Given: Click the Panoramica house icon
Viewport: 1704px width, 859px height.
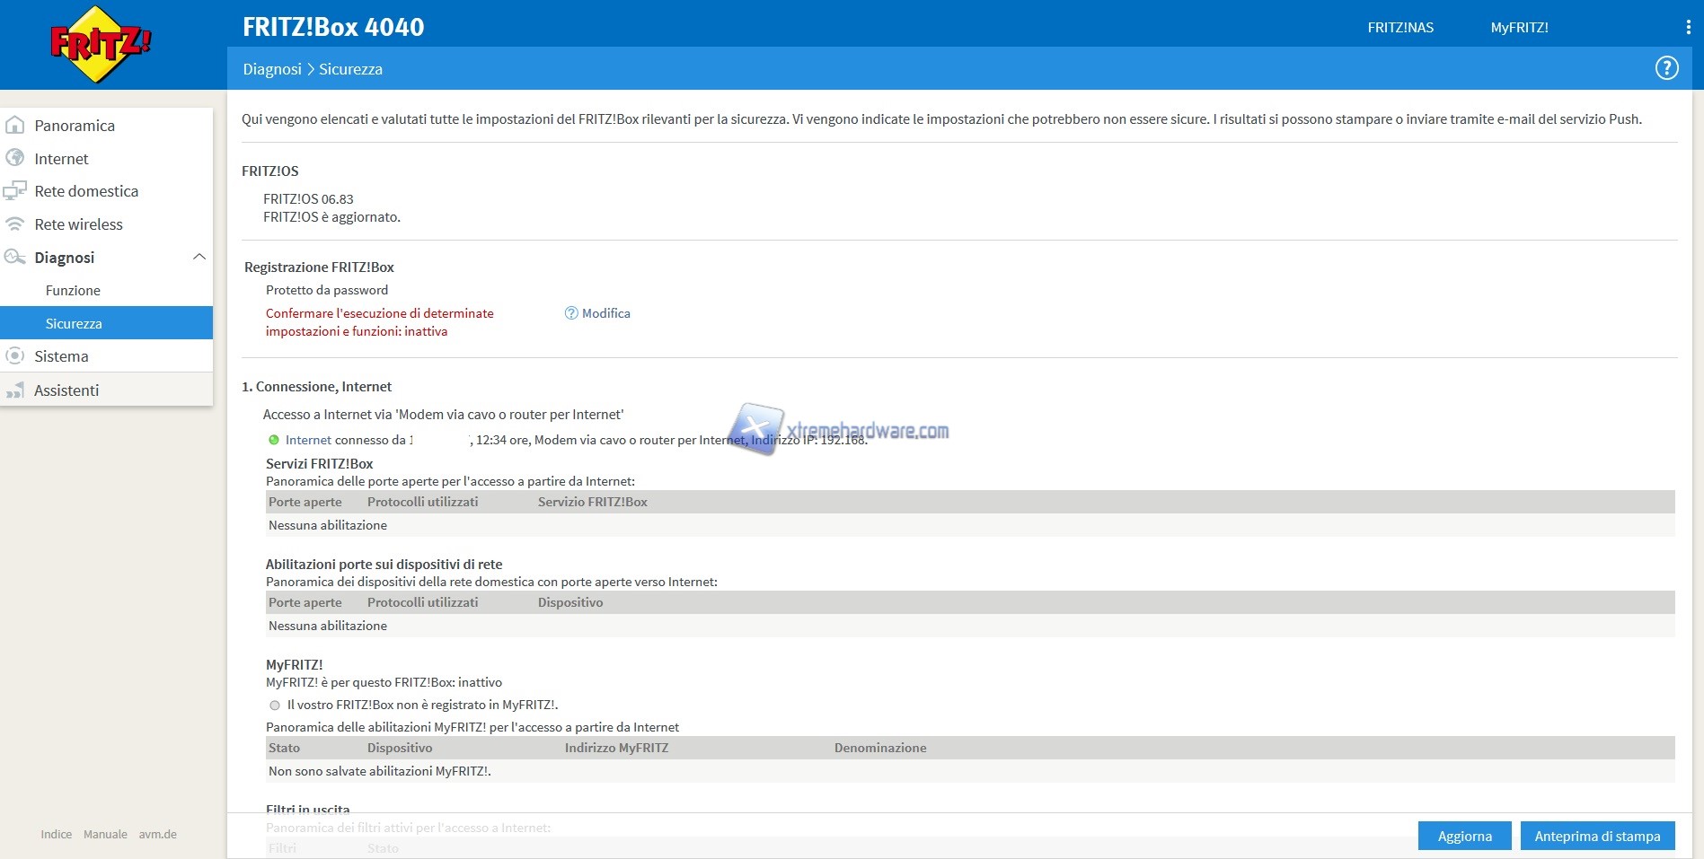Looking at the screenshot, I should tap(15, 125).
